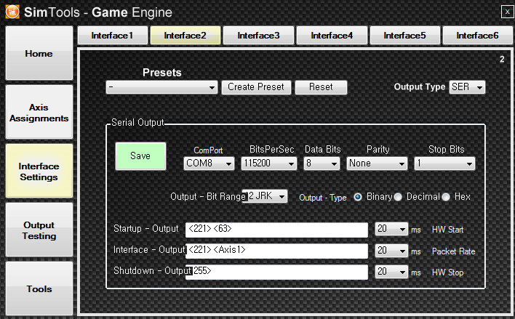Click the 'Output - Type' label

point(323,198)
